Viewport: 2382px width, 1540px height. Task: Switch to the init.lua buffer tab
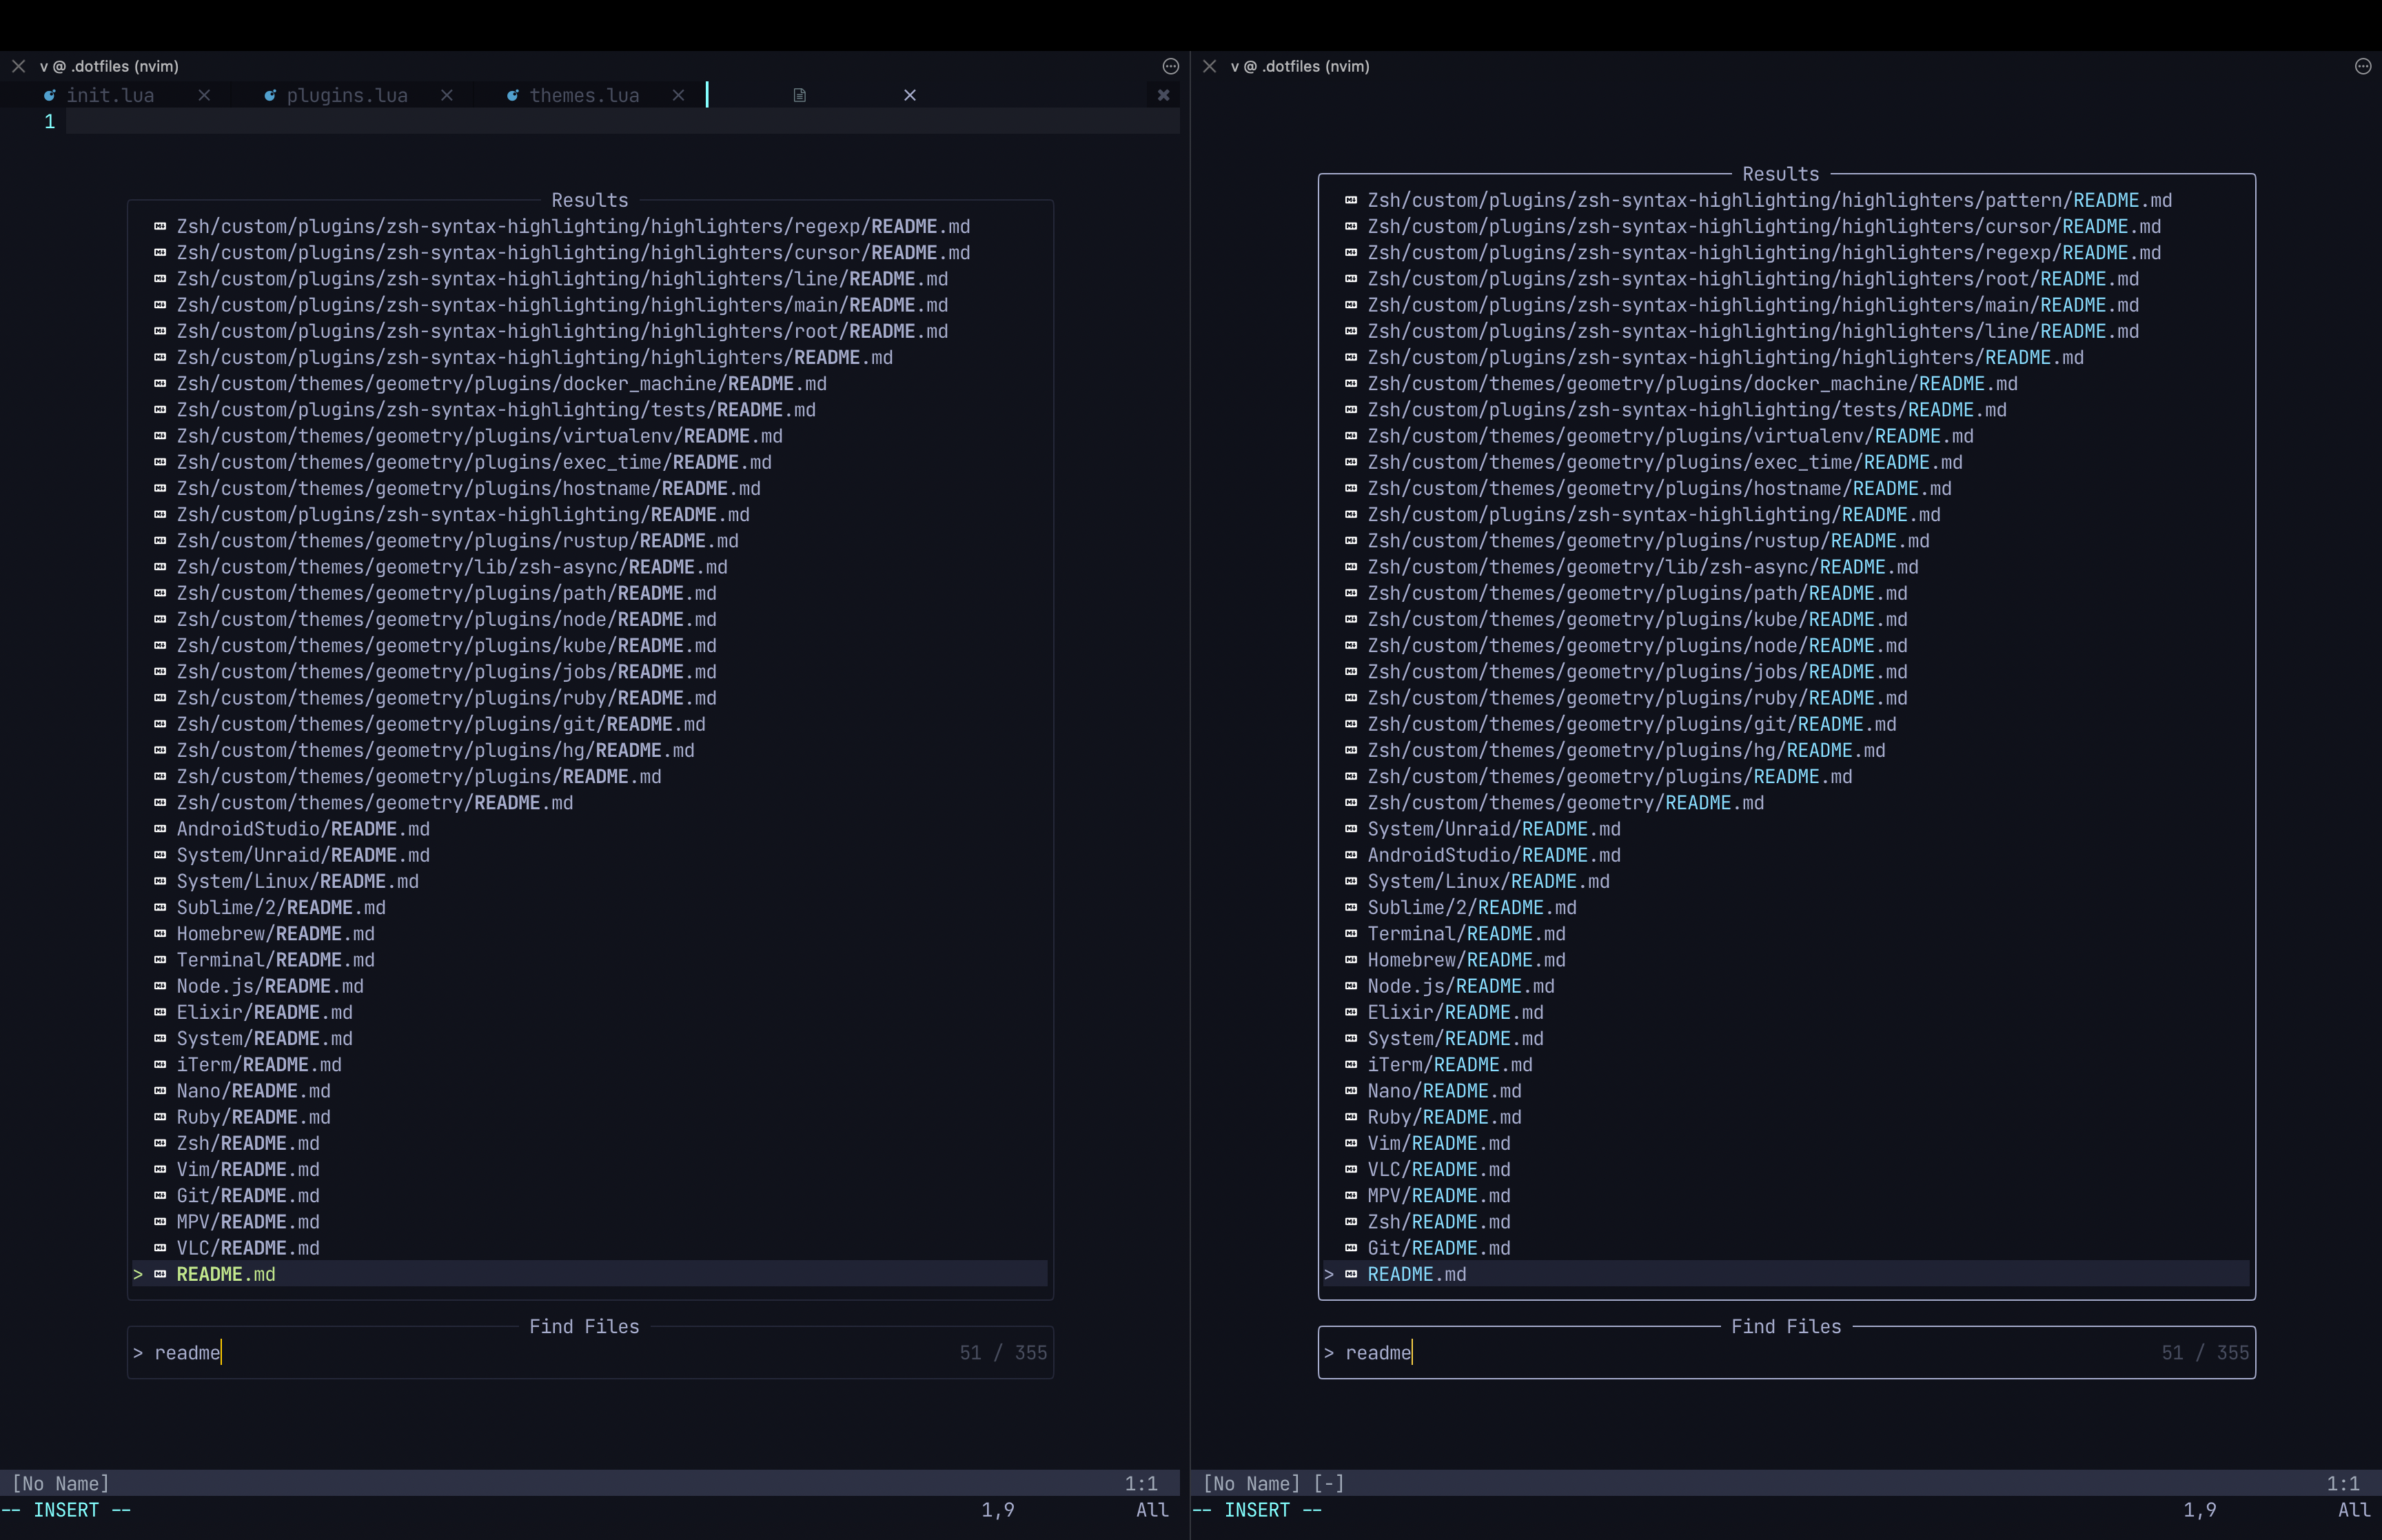110,95
